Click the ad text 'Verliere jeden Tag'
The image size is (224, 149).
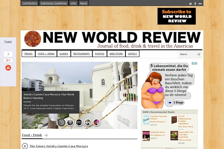179,75
